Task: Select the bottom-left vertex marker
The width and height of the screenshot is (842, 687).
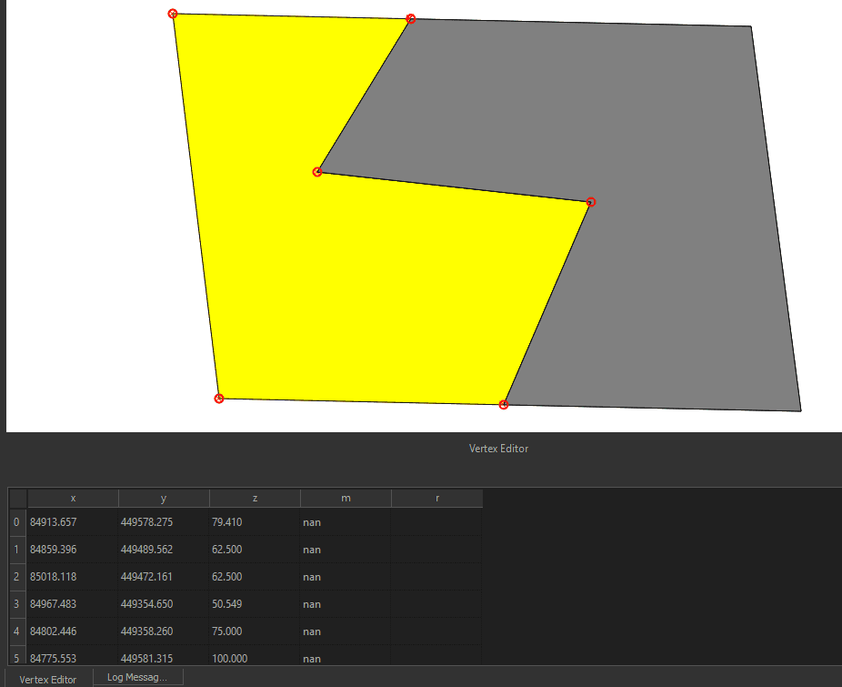Action: click(218, 398)
